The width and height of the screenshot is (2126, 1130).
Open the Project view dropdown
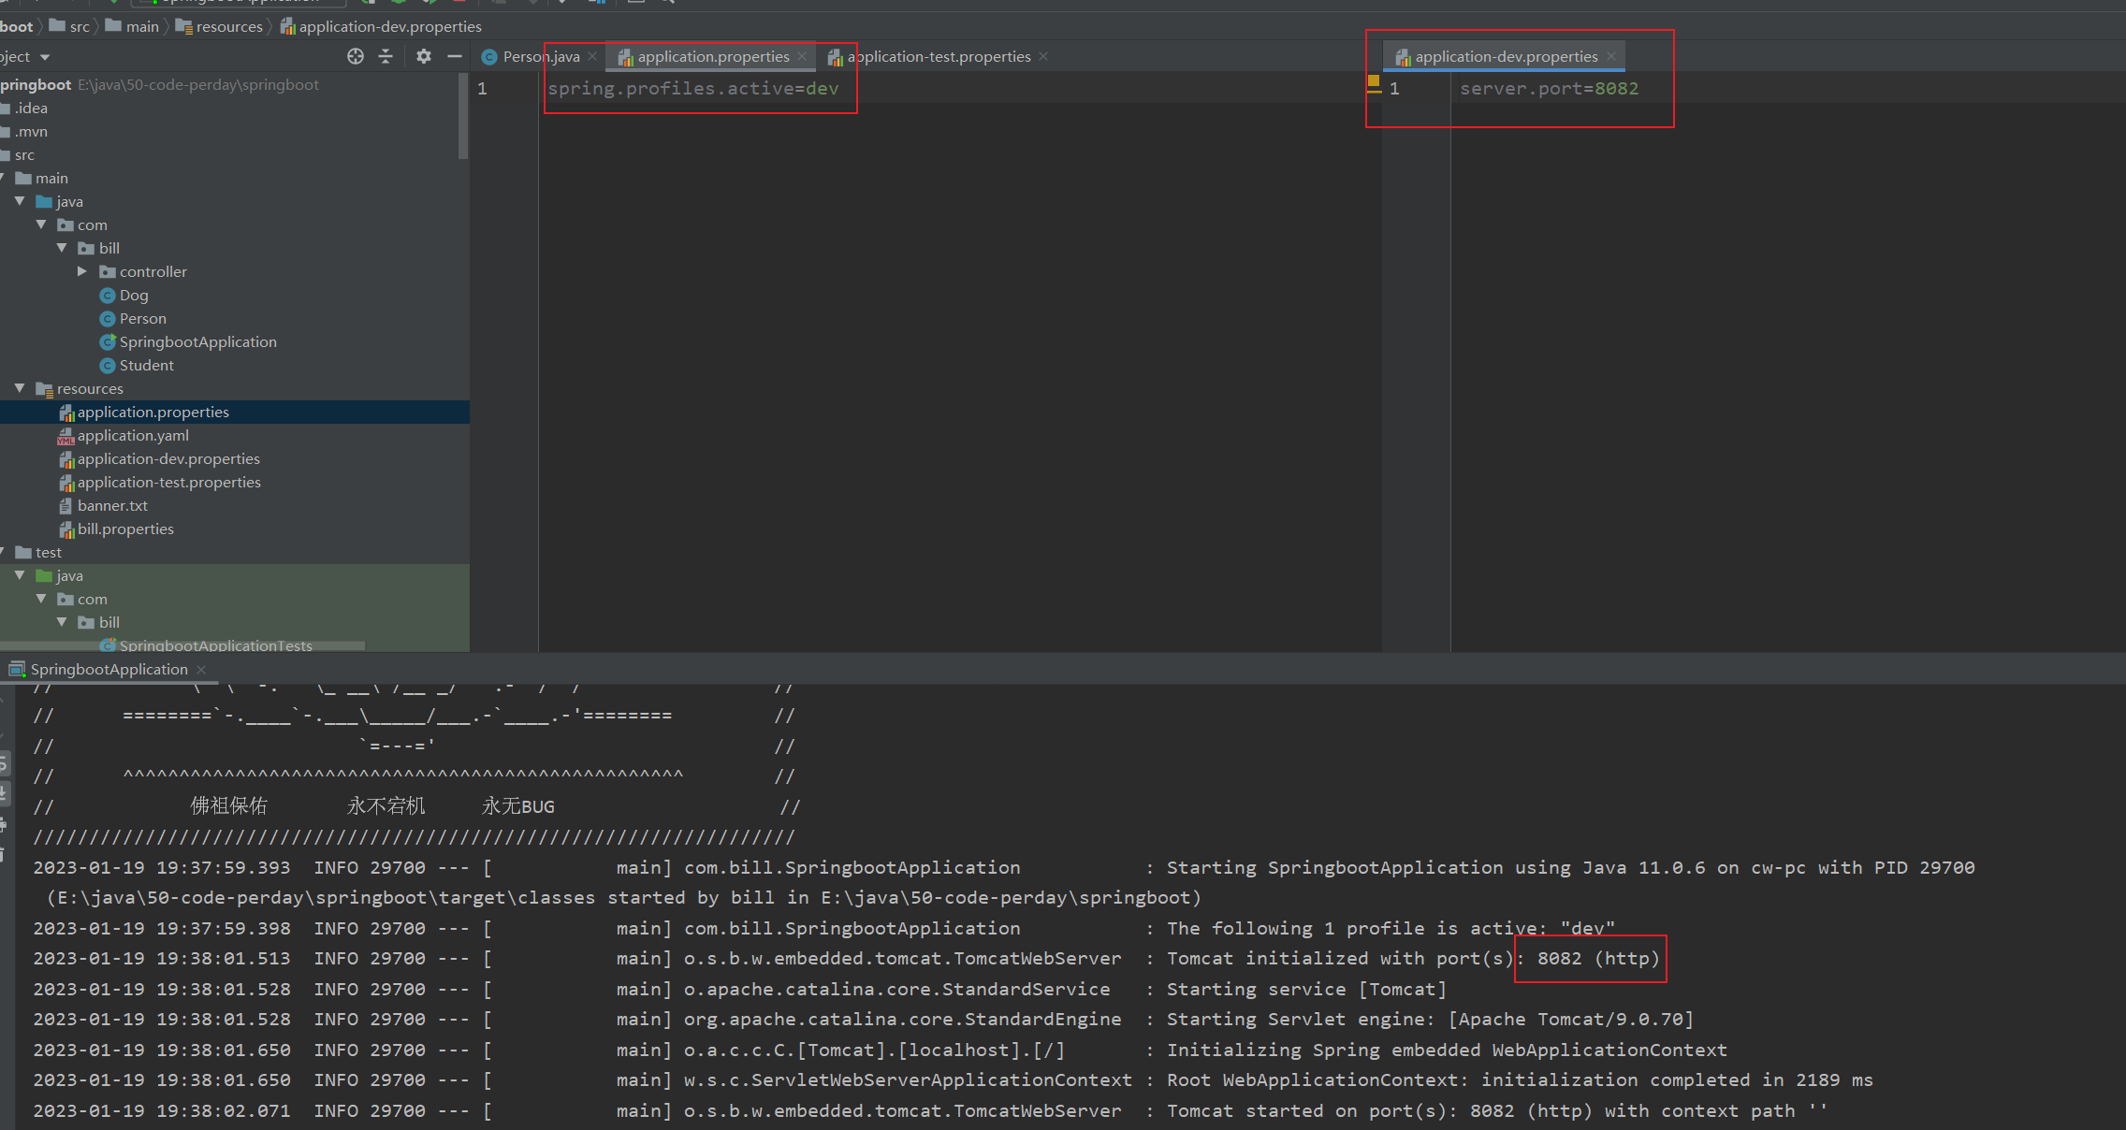click(44, 57)
